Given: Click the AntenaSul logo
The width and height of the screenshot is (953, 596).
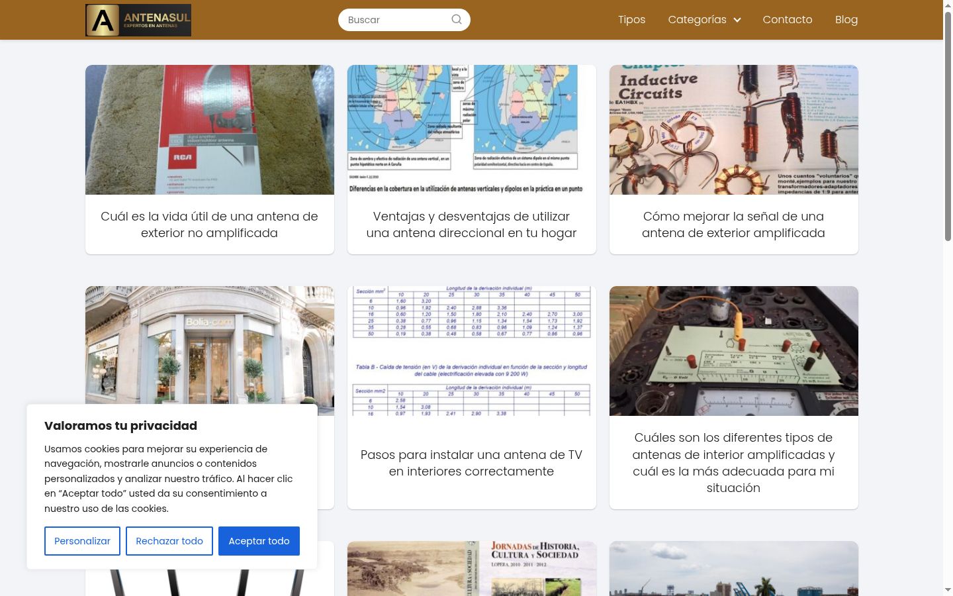Looking at the screenshot, I should coord(138,20).
